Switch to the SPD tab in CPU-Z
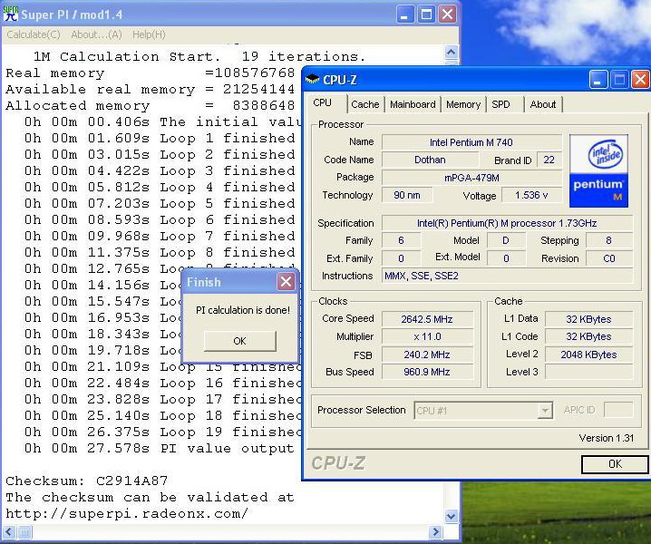Image resolution: width=651 pixels, height=544 pixels. [500, 104]
